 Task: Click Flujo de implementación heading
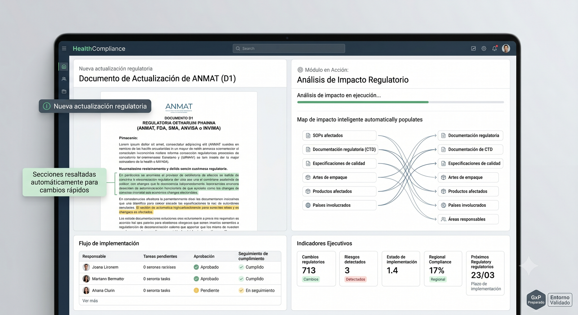point(109,244)
